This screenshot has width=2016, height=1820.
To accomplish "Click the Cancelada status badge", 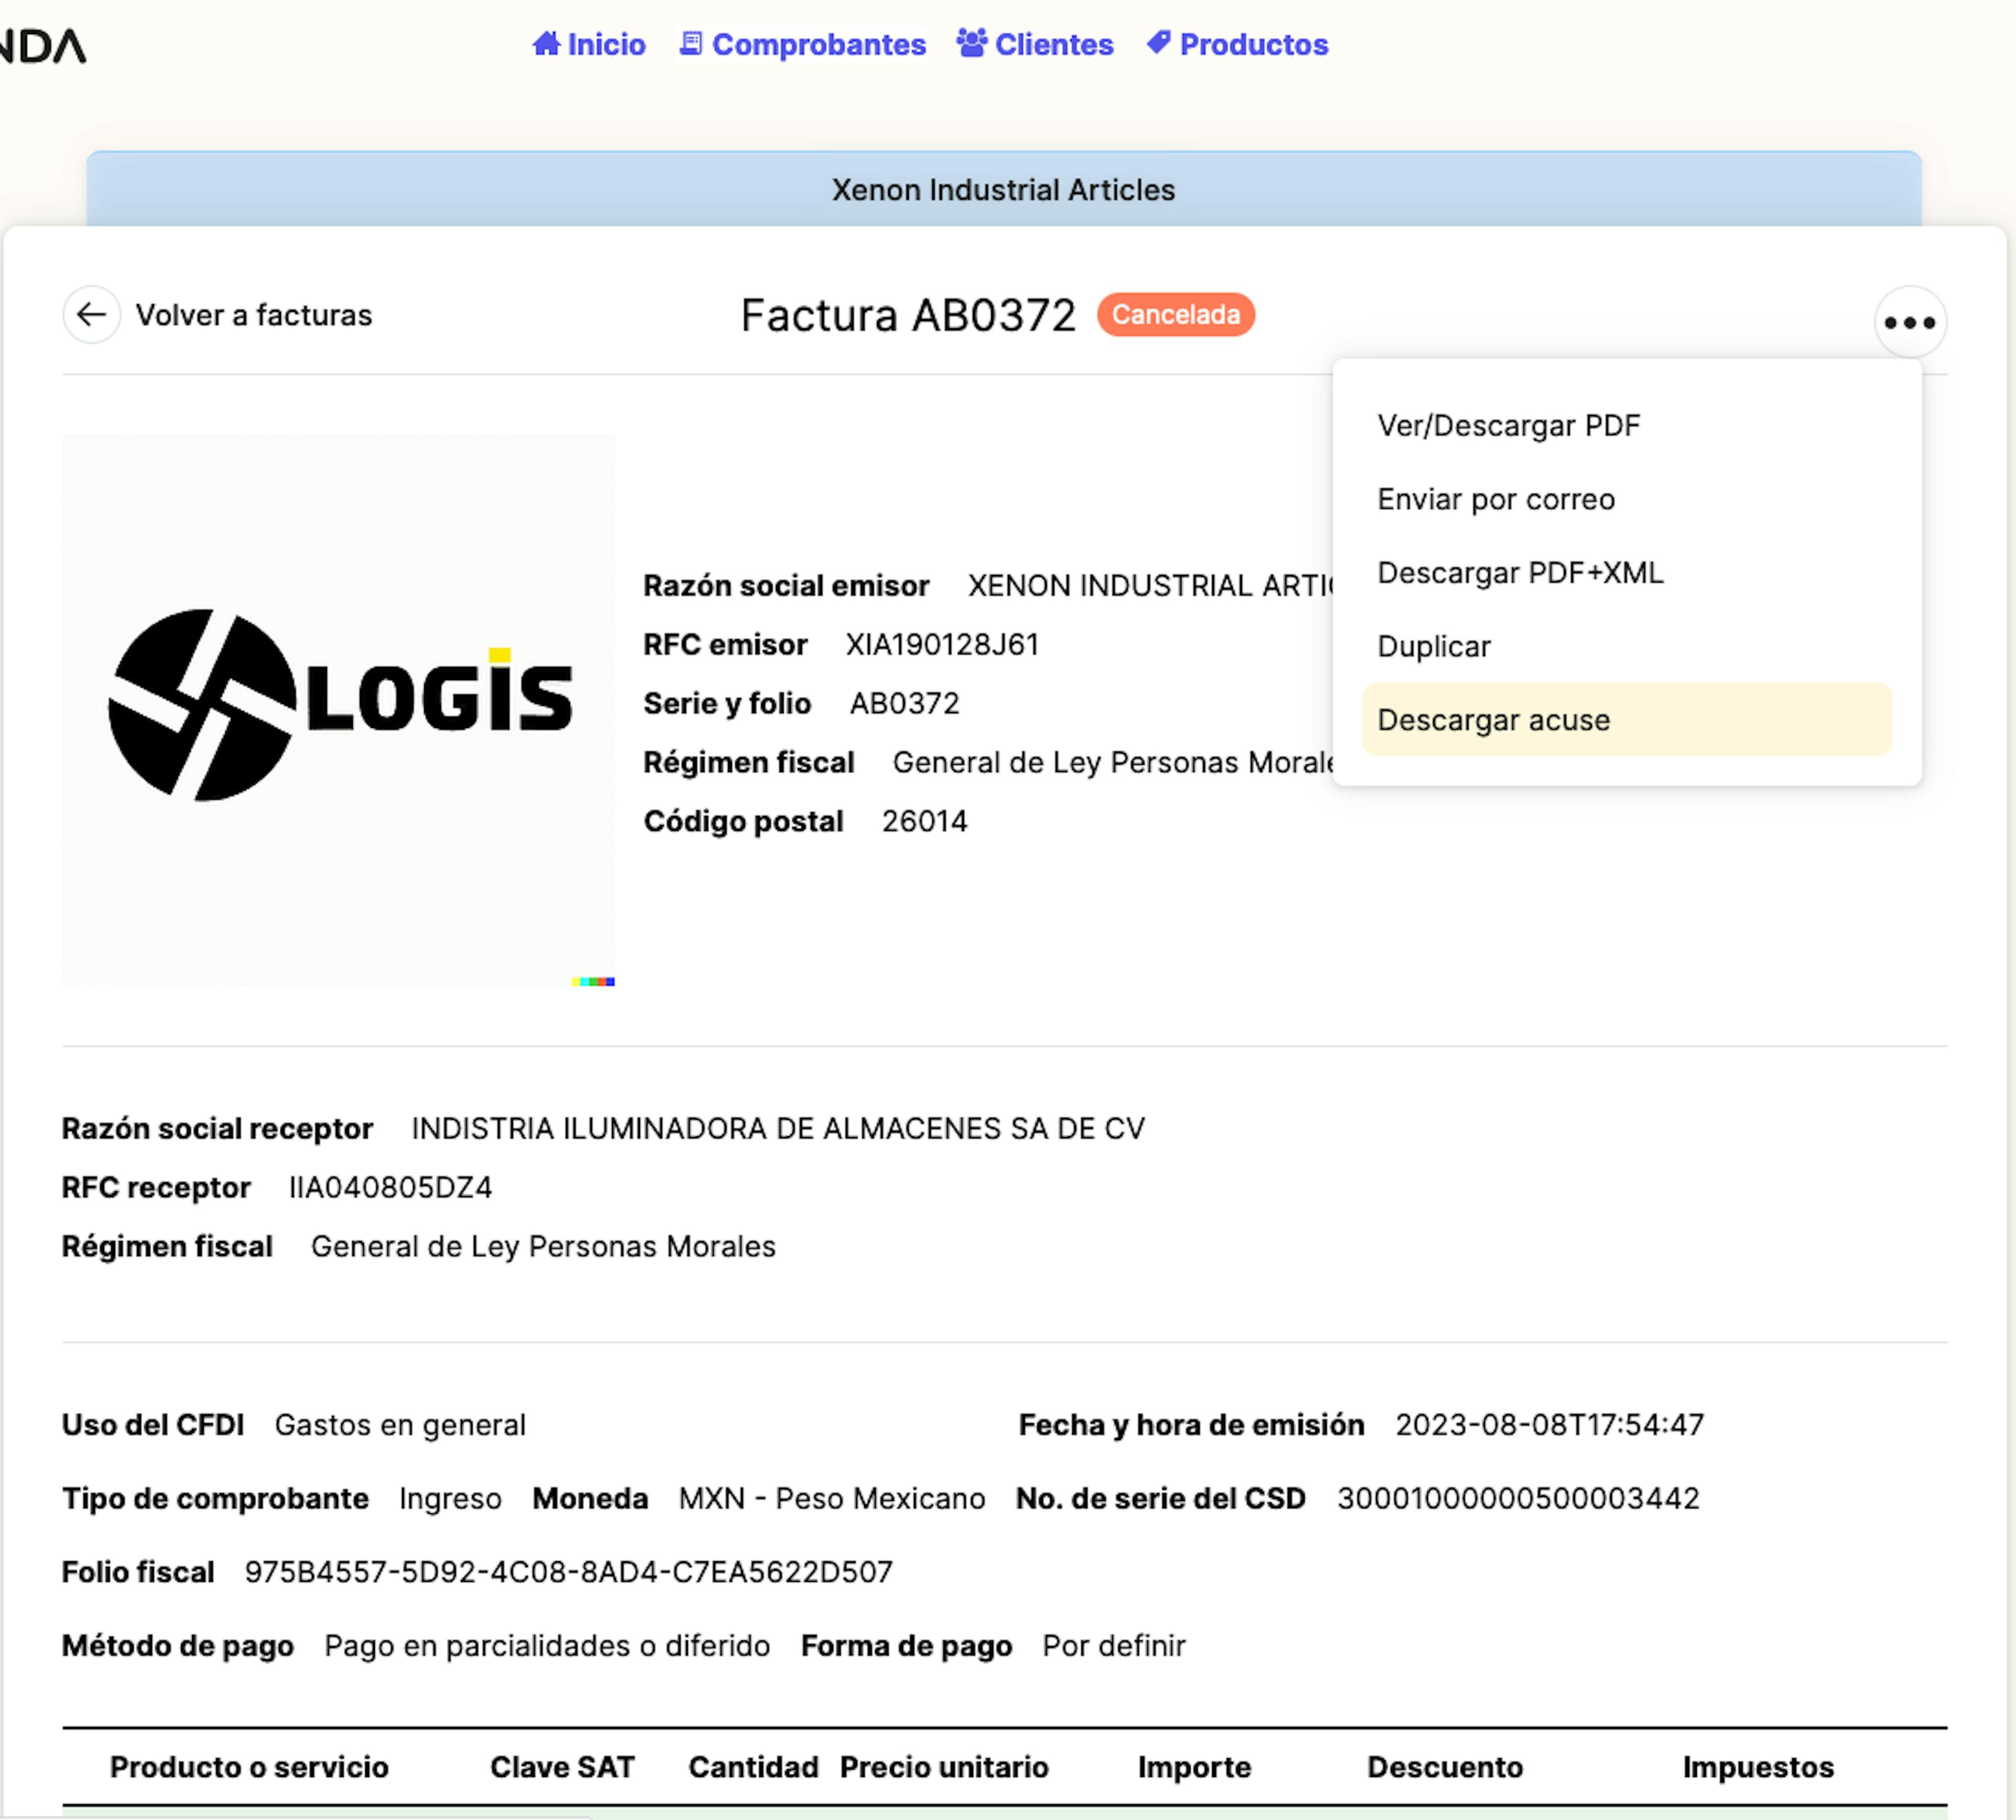I will [1175, 315].
